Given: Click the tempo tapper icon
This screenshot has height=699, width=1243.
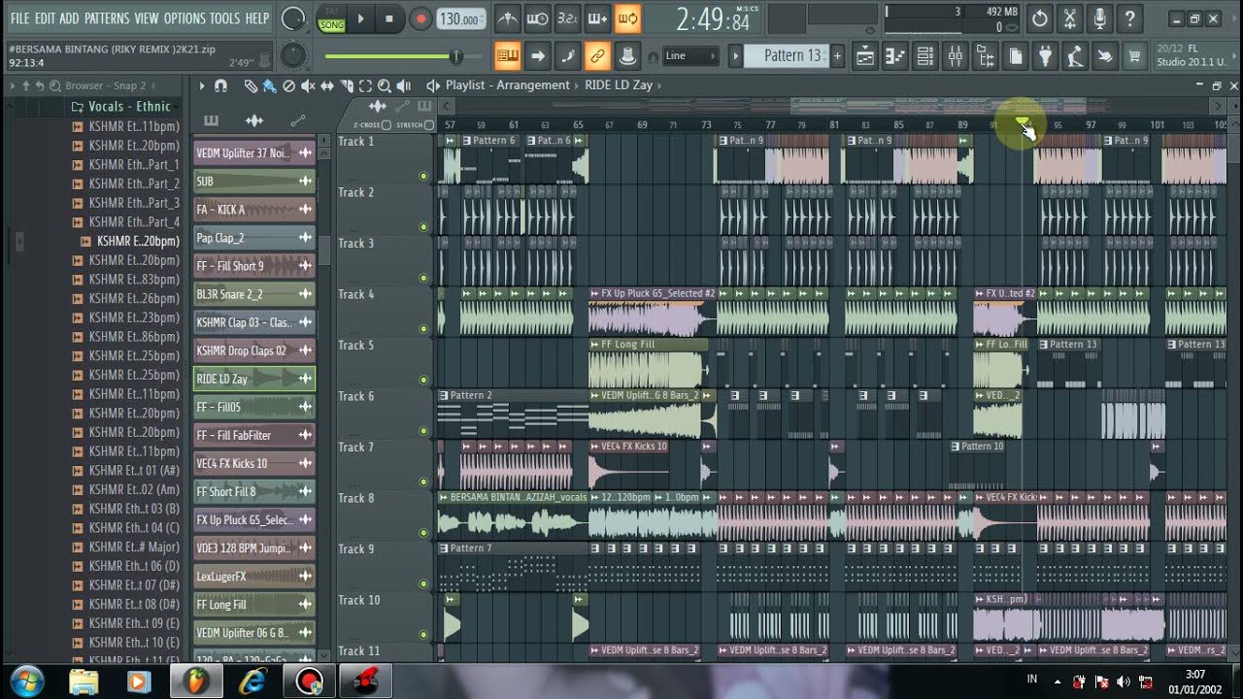Looking at the screenshot, I should [x=1075, y=56].
